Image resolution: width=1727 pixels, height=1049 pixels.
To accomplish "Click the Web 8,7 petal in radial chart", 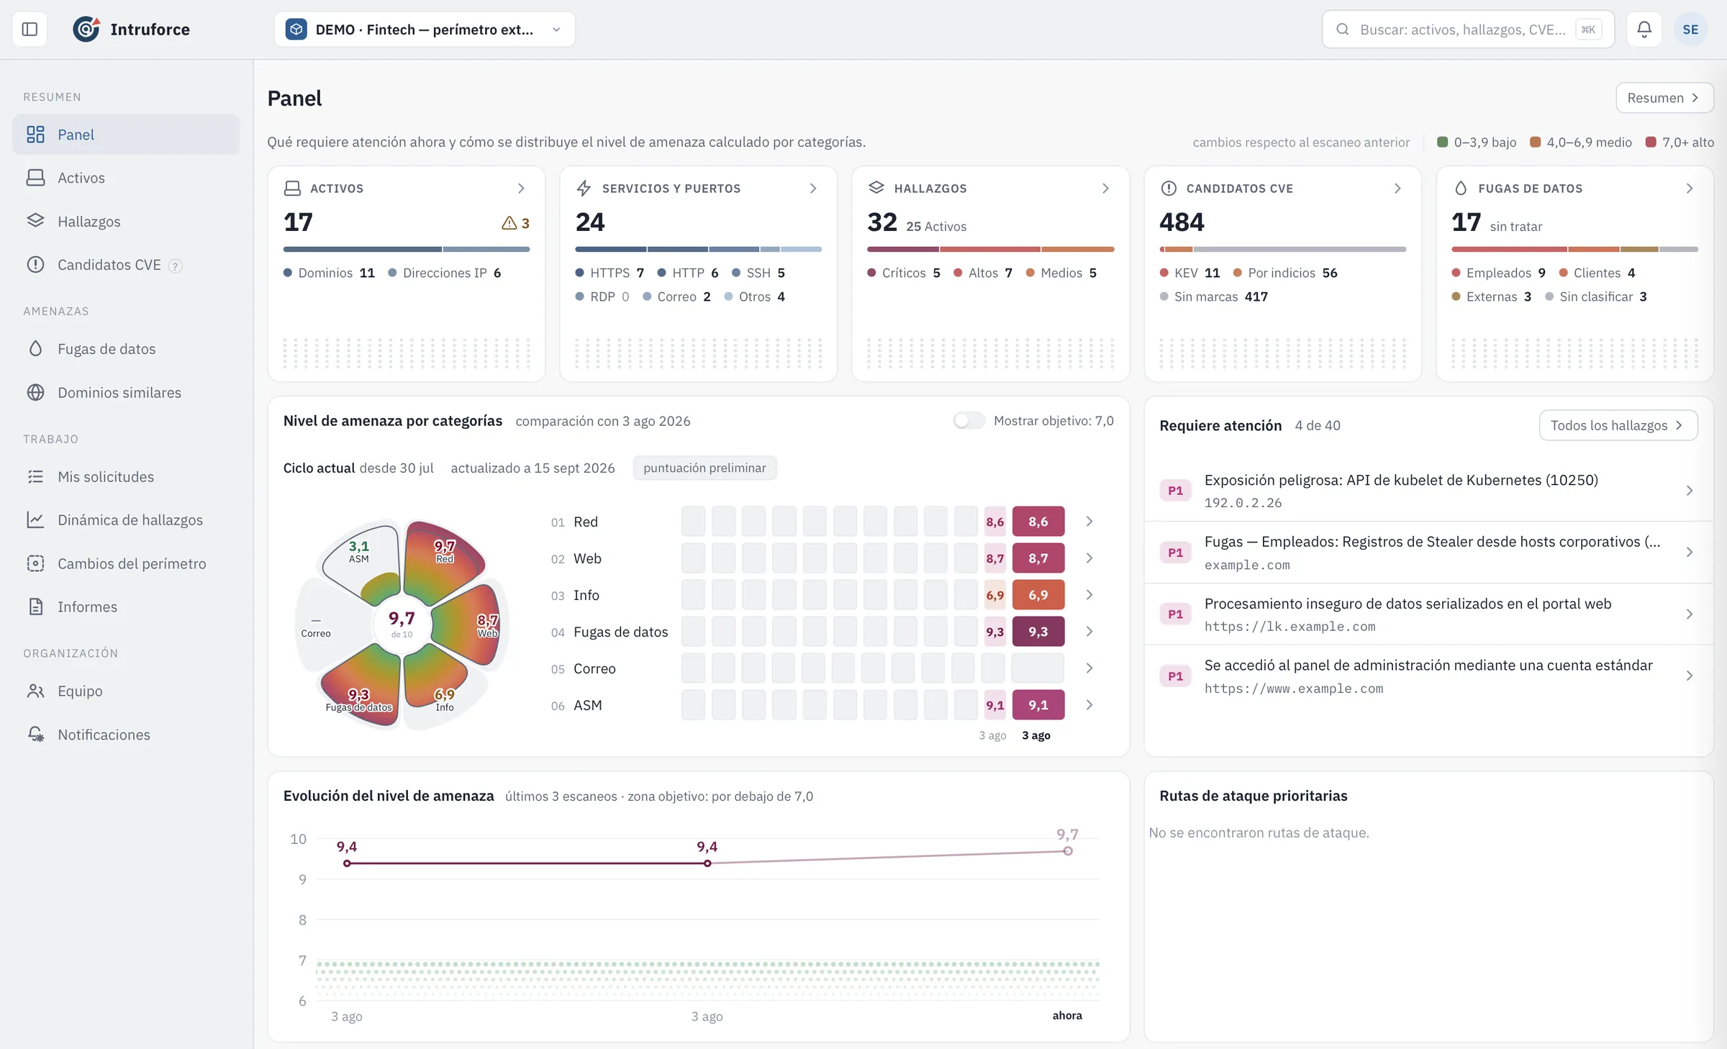I will click(468, 625).
